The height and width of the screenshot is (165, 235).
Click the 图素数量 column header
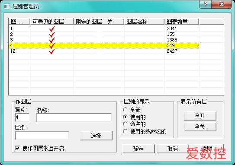click(x=181, y=22)
